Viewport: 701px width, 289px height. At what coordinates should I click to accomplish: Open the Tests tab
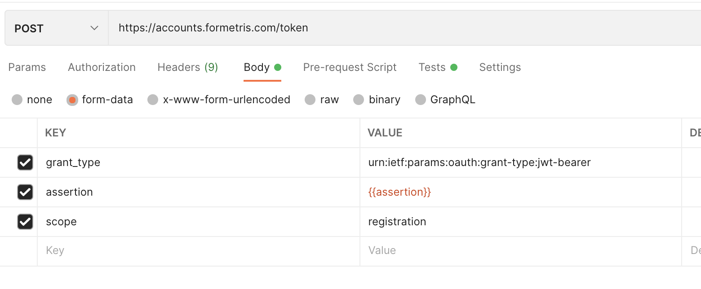[438, 67]
